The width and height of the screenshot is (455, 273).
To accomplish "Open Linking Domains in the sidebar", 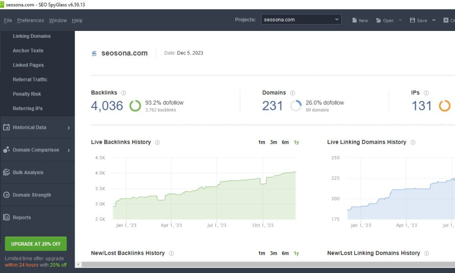I will tap(32, 36).
